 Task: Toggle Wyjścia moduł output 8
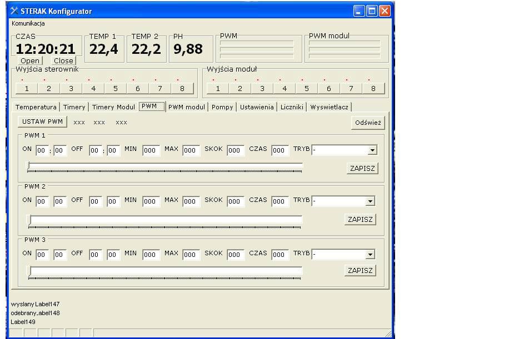point(373,88)
